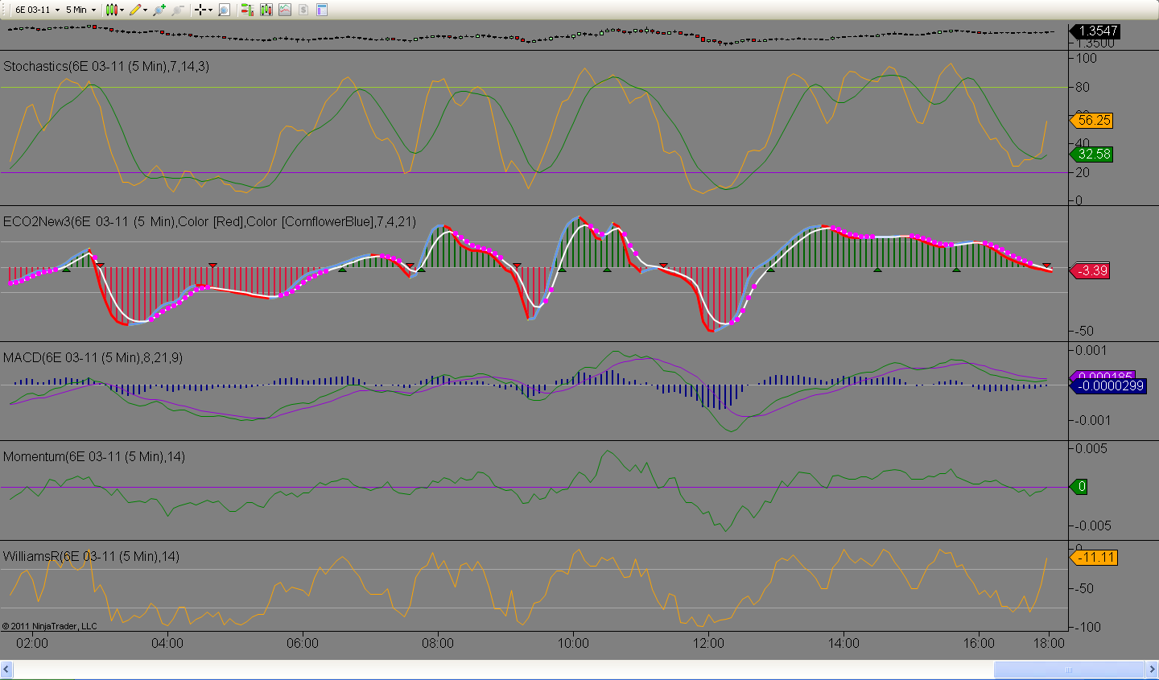Open the chart properties icon
Screen dimensions: 1159x680
[x=322, y=10]
